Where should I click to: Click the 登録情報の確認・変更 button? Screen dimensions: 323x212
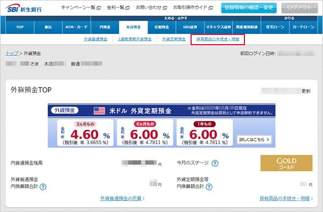(249, 8)
